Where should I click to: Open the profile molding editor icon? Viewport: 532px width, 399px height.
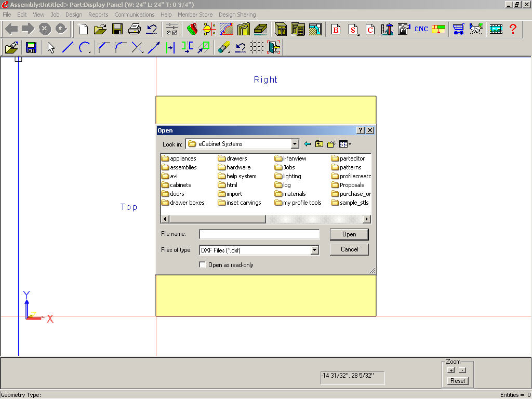point(227,29)
